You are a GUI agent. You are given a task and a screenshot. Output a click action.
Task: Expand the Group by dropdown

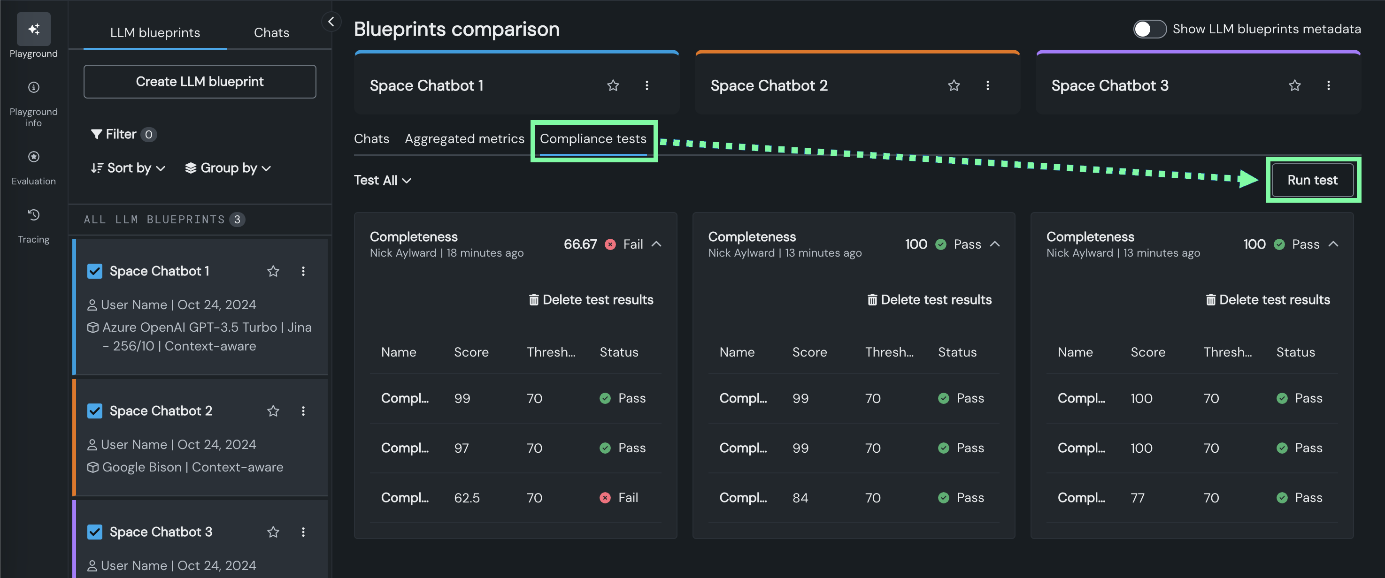[x=228, y=168]
